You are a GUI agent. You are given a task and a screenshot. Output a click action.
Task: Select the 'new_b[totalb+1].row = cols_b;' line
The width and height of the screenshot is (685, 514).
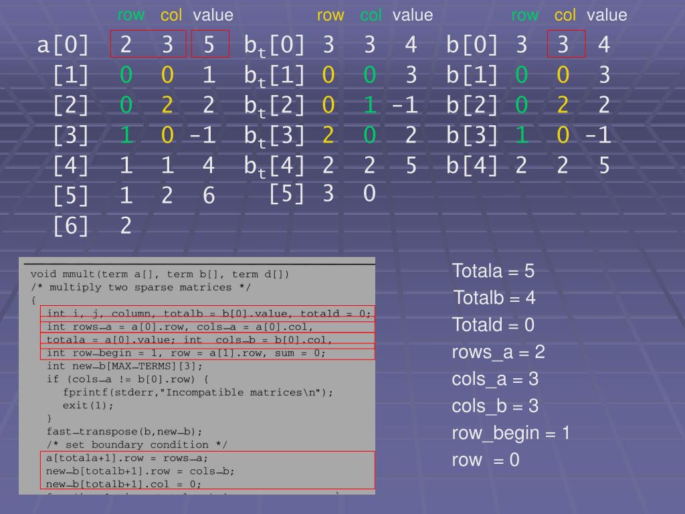pos(140,471)
